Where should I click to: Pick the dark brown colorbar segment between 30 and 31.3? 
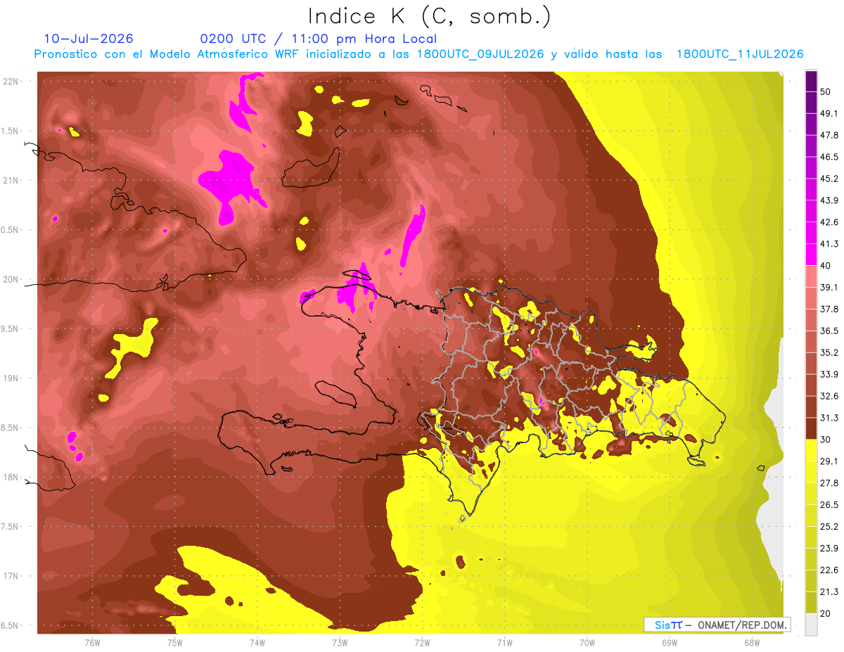point(811,429)
